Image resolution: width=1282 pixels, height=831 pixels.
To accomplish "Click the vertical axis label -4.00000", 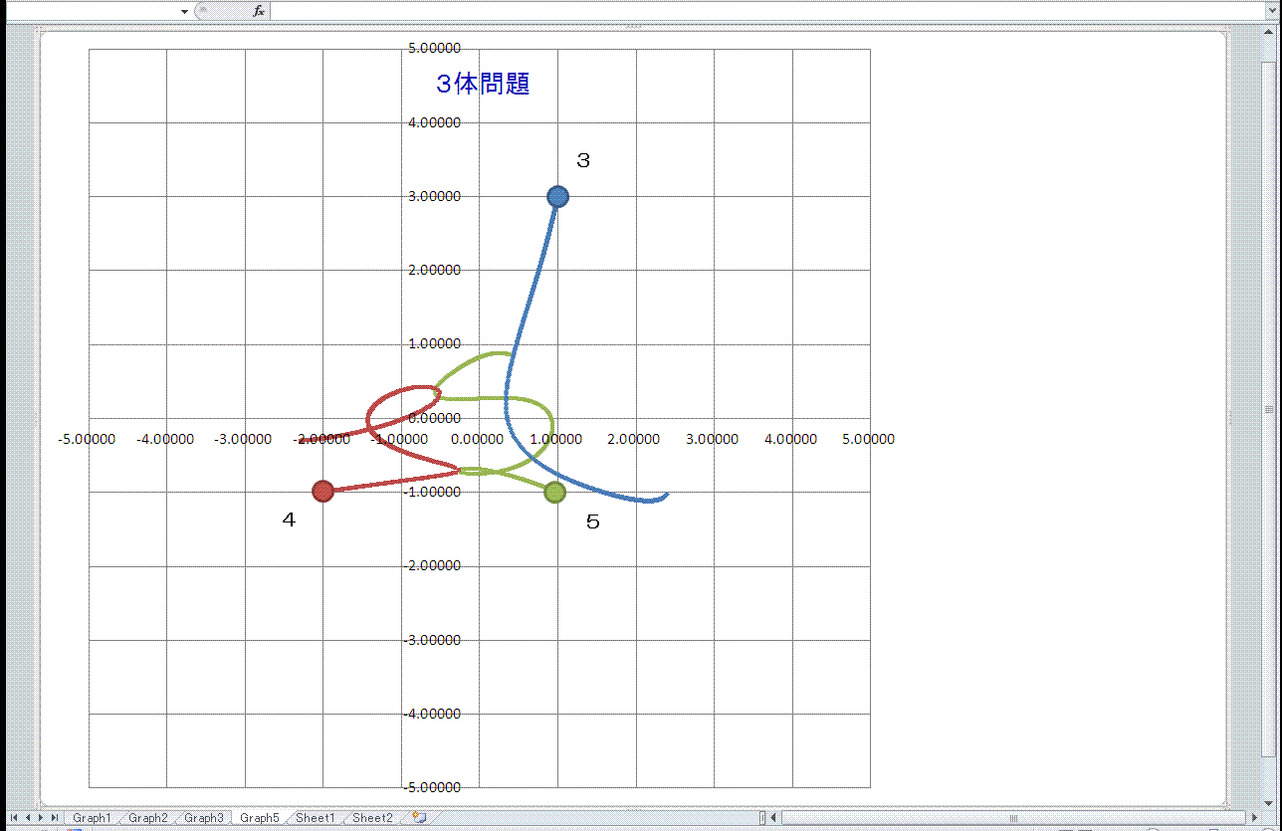I will pyautogui.click(x=432, y=714).
